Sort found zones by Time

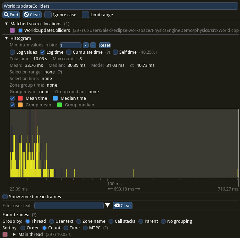pyautogui.click(x=66, y=228)
